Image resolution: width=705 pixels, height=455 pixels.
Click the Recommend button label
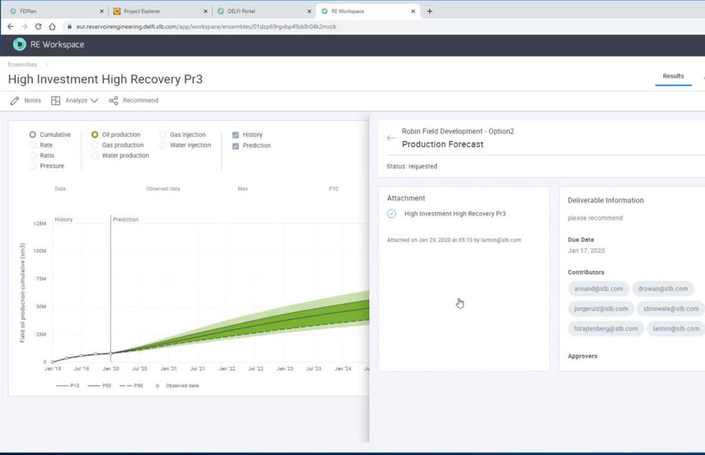click(x=140, y=100)
